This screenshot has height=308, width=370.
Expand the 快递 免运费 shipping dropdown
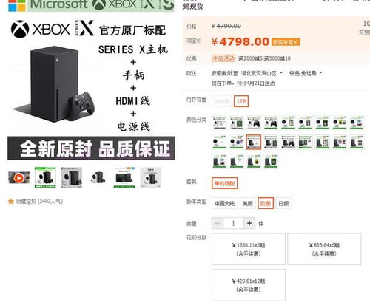pyautogui.click(x=306, y=73)
